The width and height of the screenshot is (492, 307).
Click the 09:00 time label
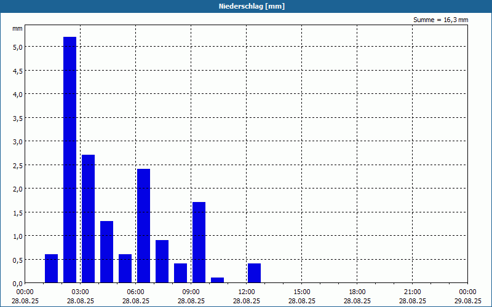point(191,292)
